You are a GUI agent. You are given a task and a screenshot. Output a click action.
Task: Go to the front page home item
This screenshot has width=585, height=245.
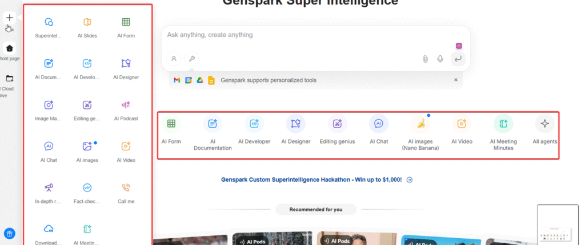point(10,48)
